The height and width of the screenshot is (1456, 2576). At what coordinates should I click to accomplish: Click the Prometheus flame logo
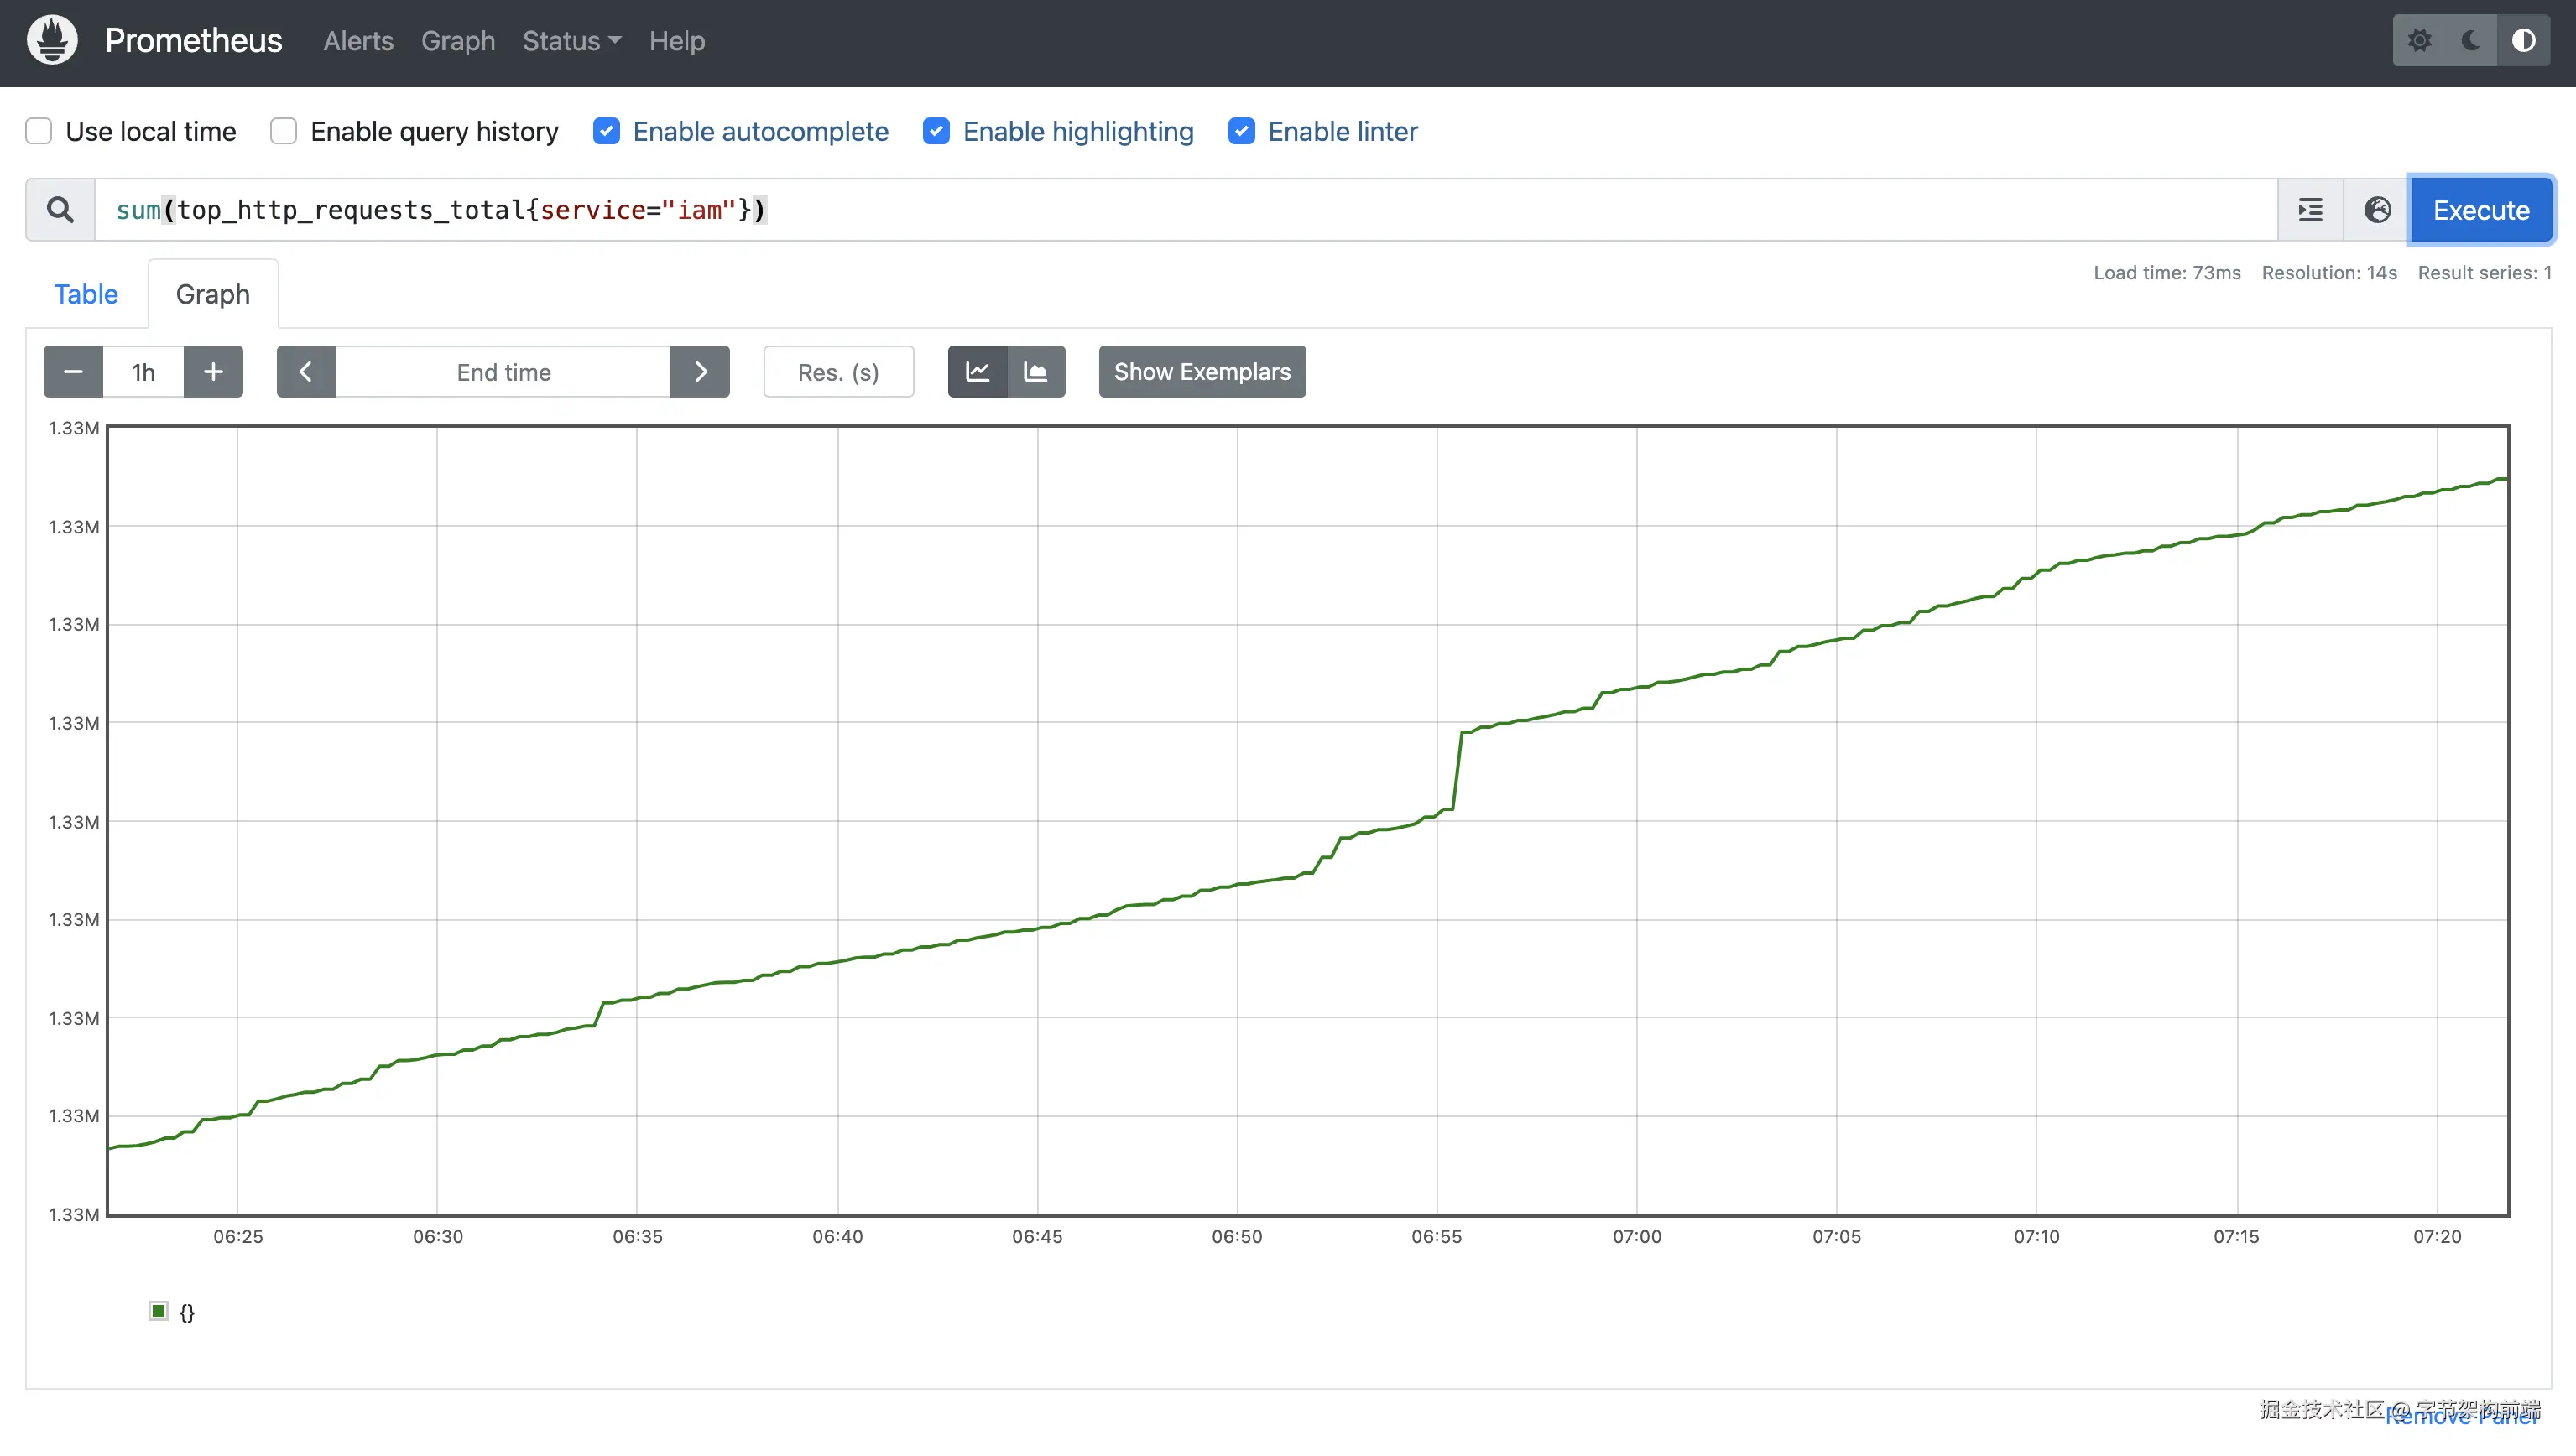(x=52, y=41)
